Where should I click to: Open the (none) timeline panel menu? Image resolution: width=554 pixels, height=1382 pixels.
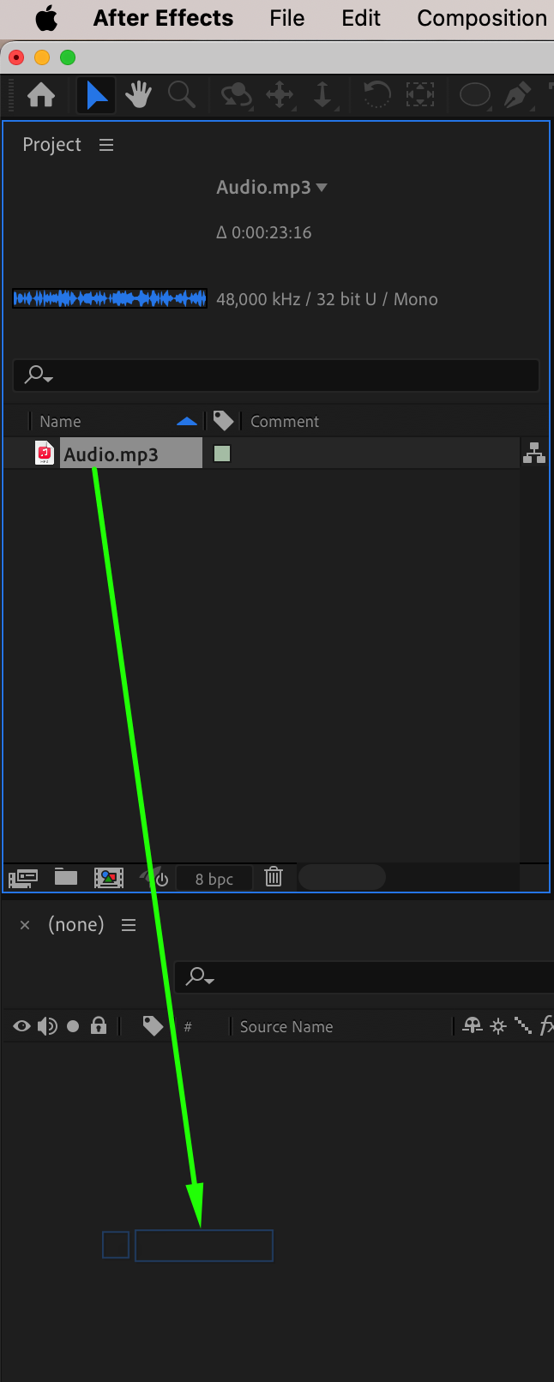[129, 925]
